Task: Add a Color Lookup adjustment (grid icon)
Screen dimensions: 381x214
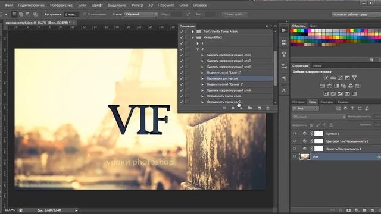Action: [358, 86]
